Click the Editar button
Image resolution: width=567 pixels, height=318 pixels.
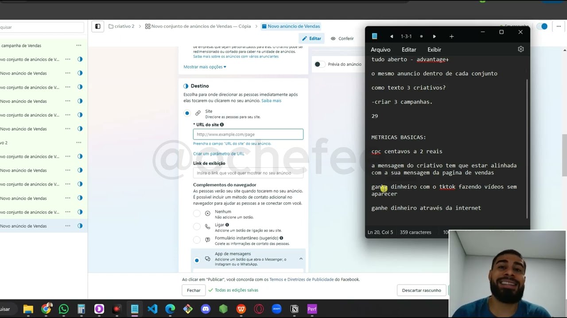point(311,38)
